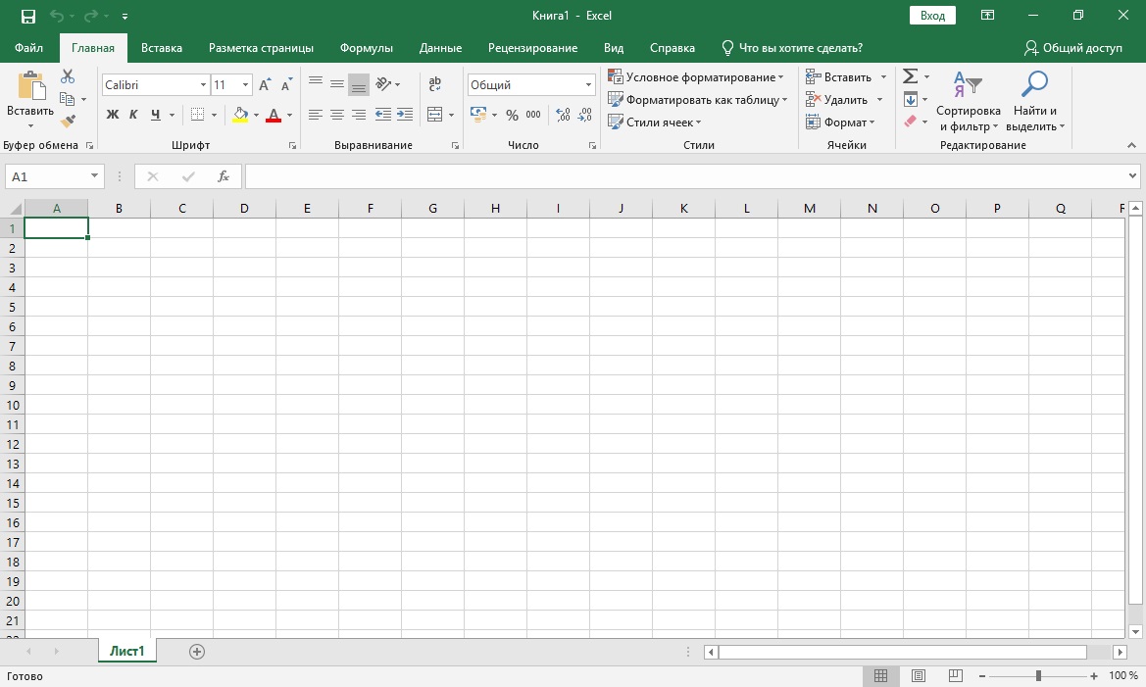Click the AutoSum sigma icon
Image resolution: width=1146 pixels, height=687 pixels.
pos(910,76)
